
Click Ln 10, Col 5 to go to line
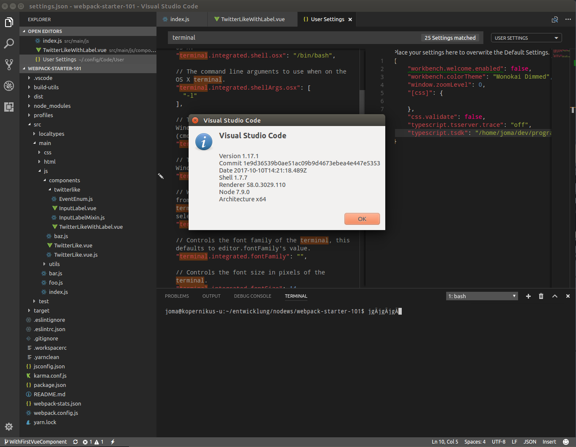[445, 442]
